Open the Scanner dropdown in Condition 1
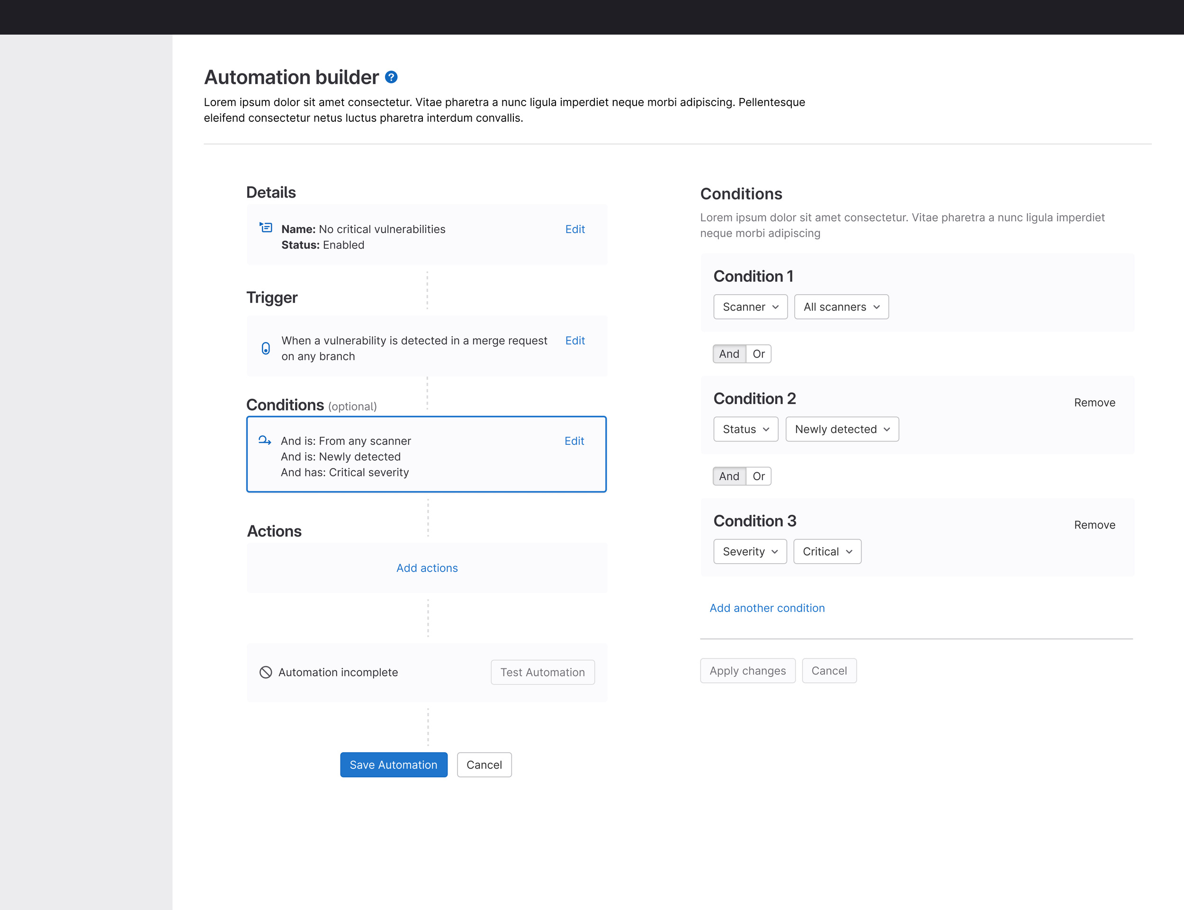Image resolution: width=1184 pixels, height=910 pixels. click(750, 307)
